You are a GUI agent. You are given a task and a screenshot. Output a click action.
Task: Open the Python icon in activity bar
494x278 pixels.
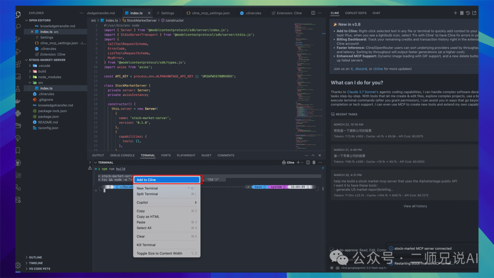coord(18,113)
